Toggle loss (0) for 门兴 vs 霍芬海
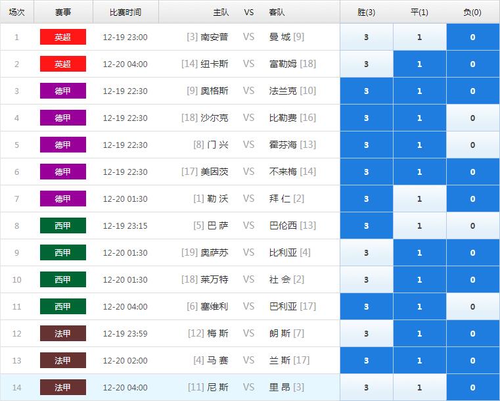 click(x=473, y=145)
